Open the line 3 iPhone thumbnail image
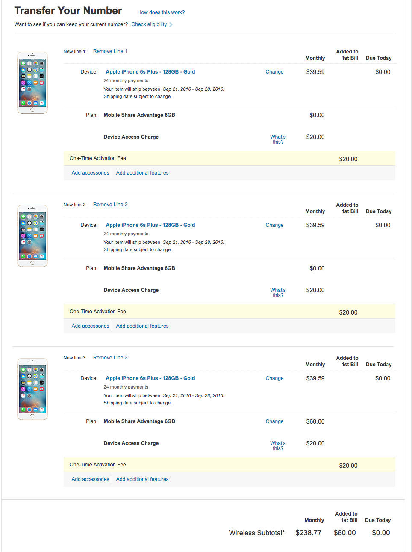This screenshot has height=552, width=412. pyautogui.click(x=32, y=389)
